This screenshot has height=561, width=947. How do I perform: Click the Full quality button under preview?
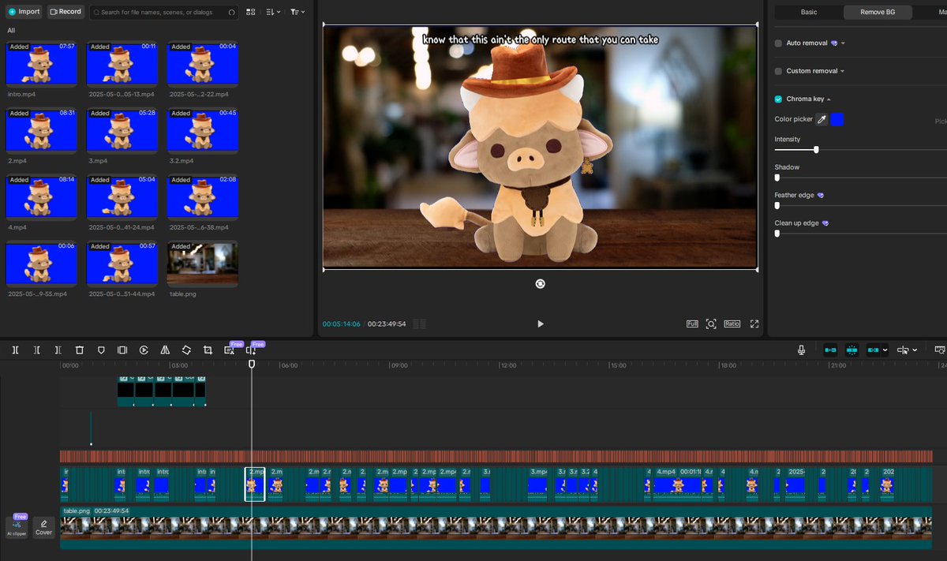(x=692, y=324)
